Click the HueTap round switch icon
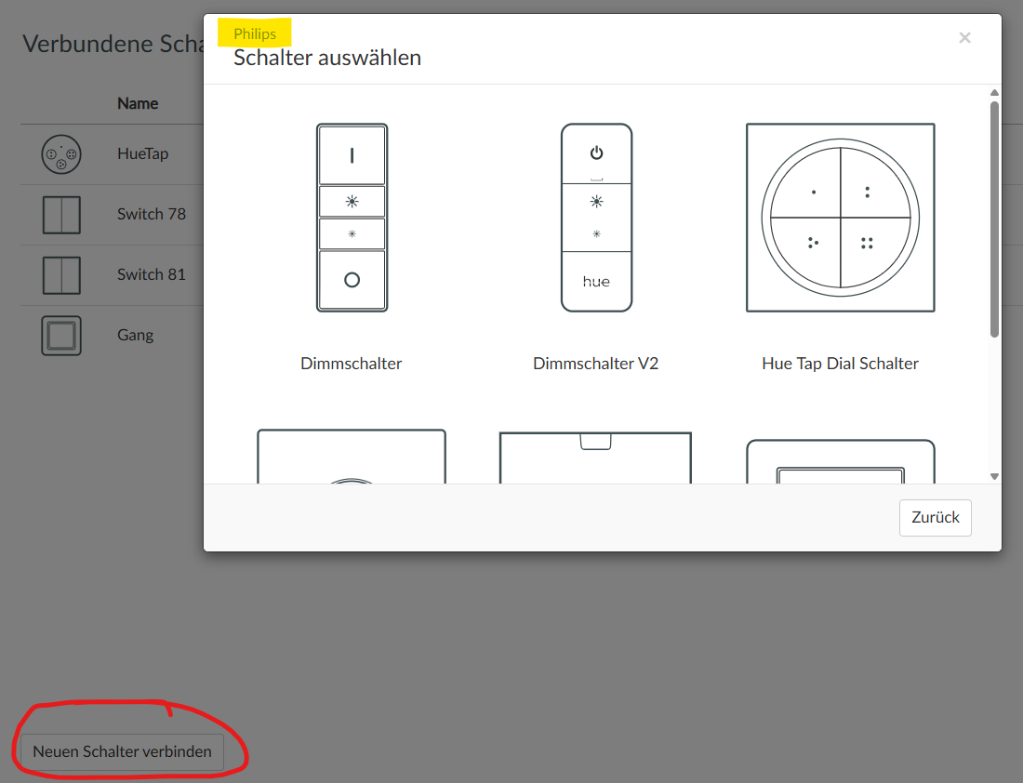This screenshot has height=783, width=1023. 61,153
